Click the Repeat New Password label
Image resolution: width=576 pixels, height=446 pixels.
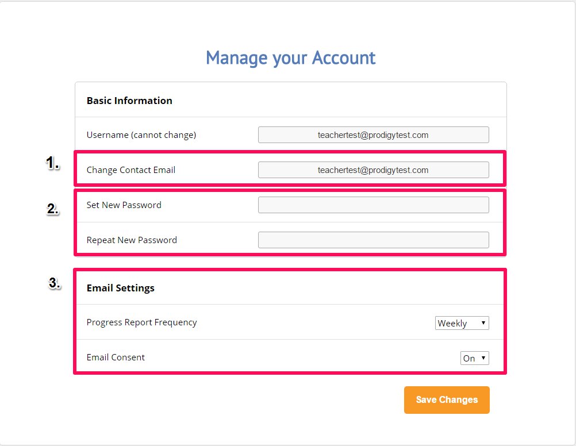pos(132,240)
